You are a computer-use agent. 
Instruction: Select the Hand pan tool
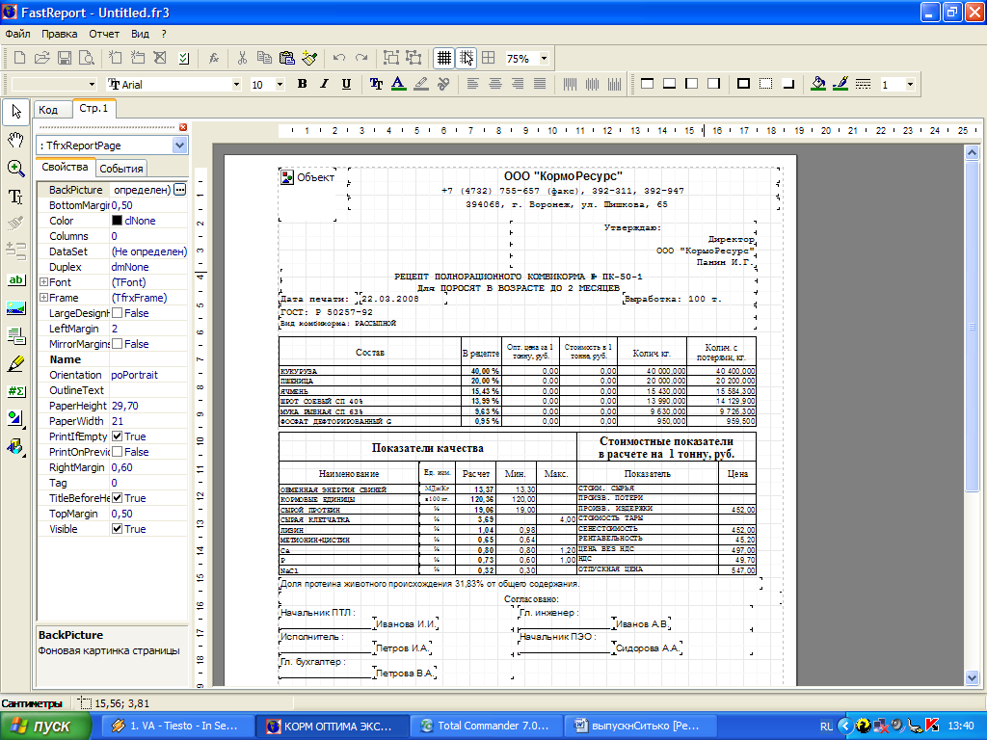(15, 140)
